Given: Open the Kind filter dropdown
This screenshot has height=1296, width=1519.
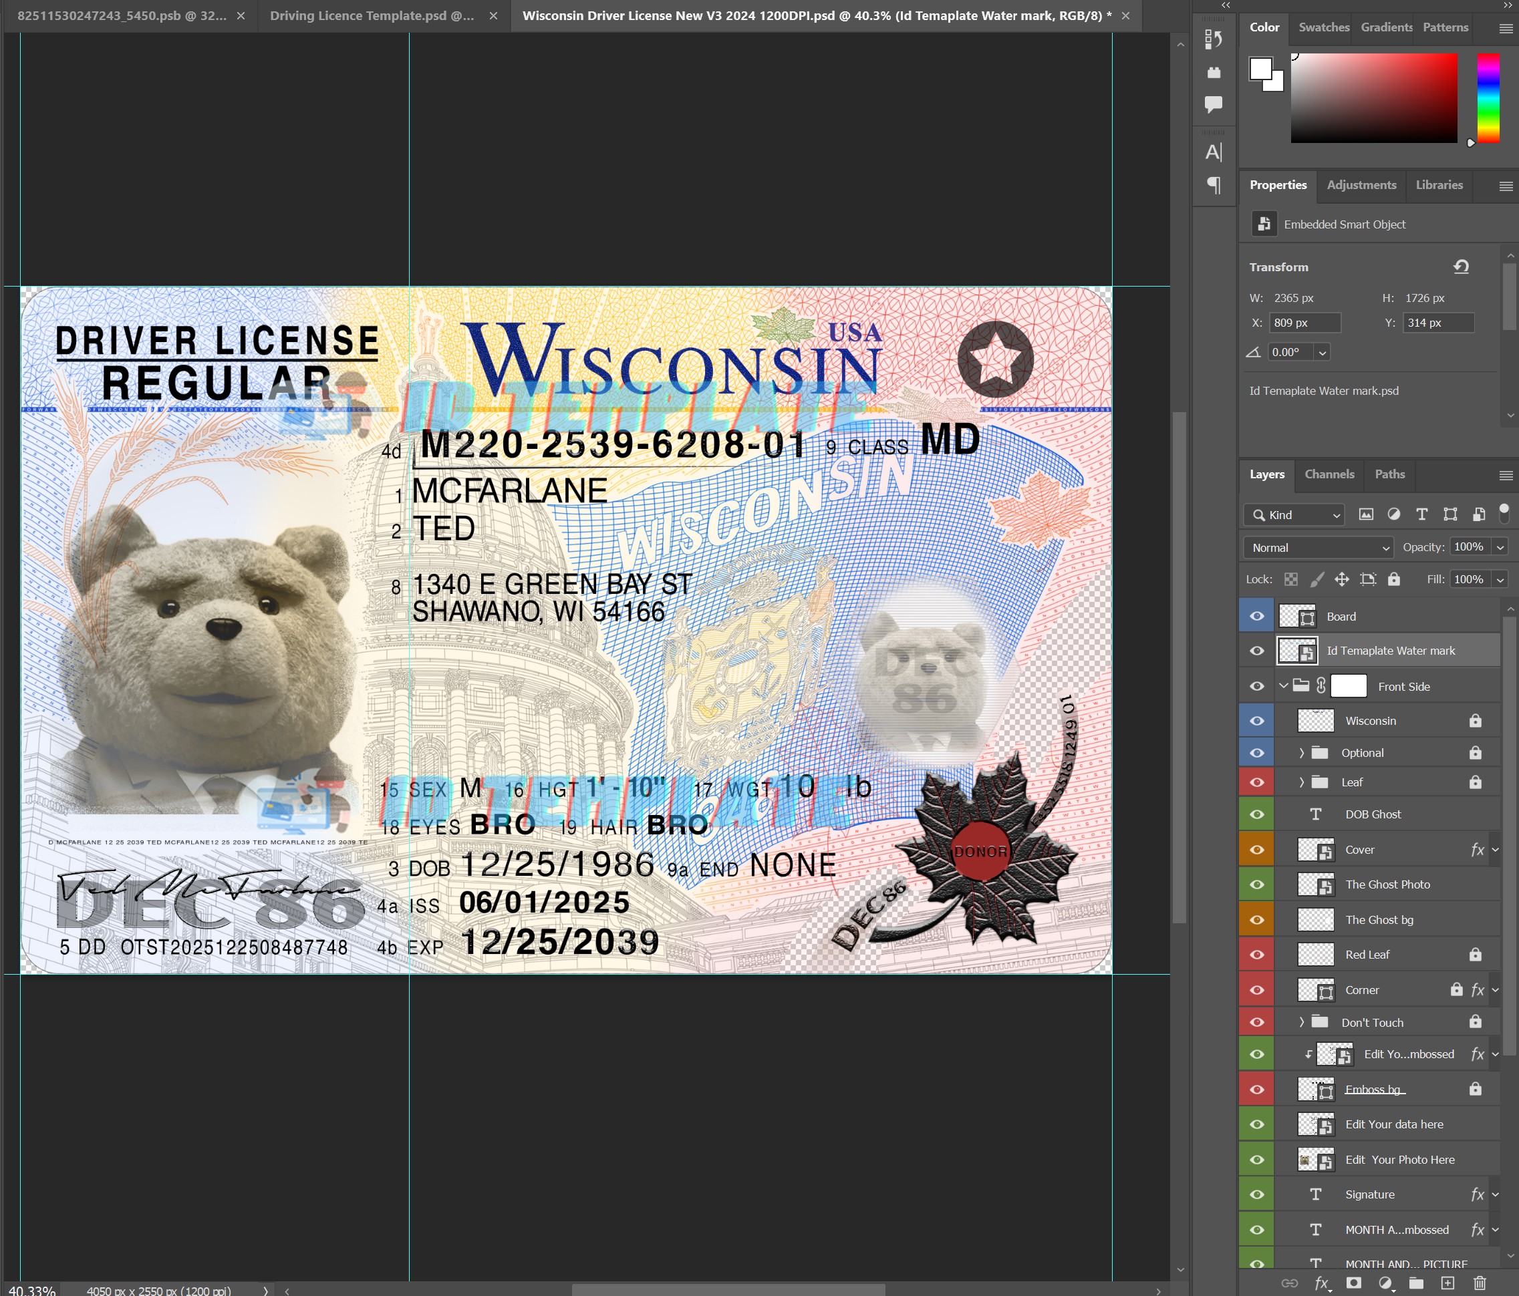Looking at the screenshot, I should click(1294, 515).
